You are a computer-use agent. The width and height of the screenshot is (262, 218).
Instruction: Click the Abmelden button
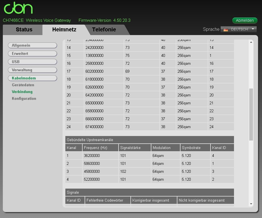click(245, 20)
